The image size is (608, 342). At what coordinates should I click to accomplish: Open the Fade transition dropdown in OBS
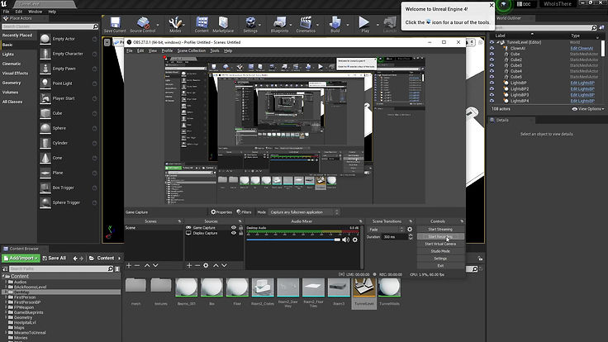click(x=386, y=230)
